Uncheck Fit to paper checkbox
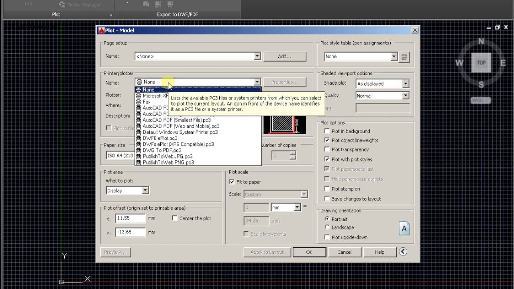514x289 pixels. click(x=232, y=182)
